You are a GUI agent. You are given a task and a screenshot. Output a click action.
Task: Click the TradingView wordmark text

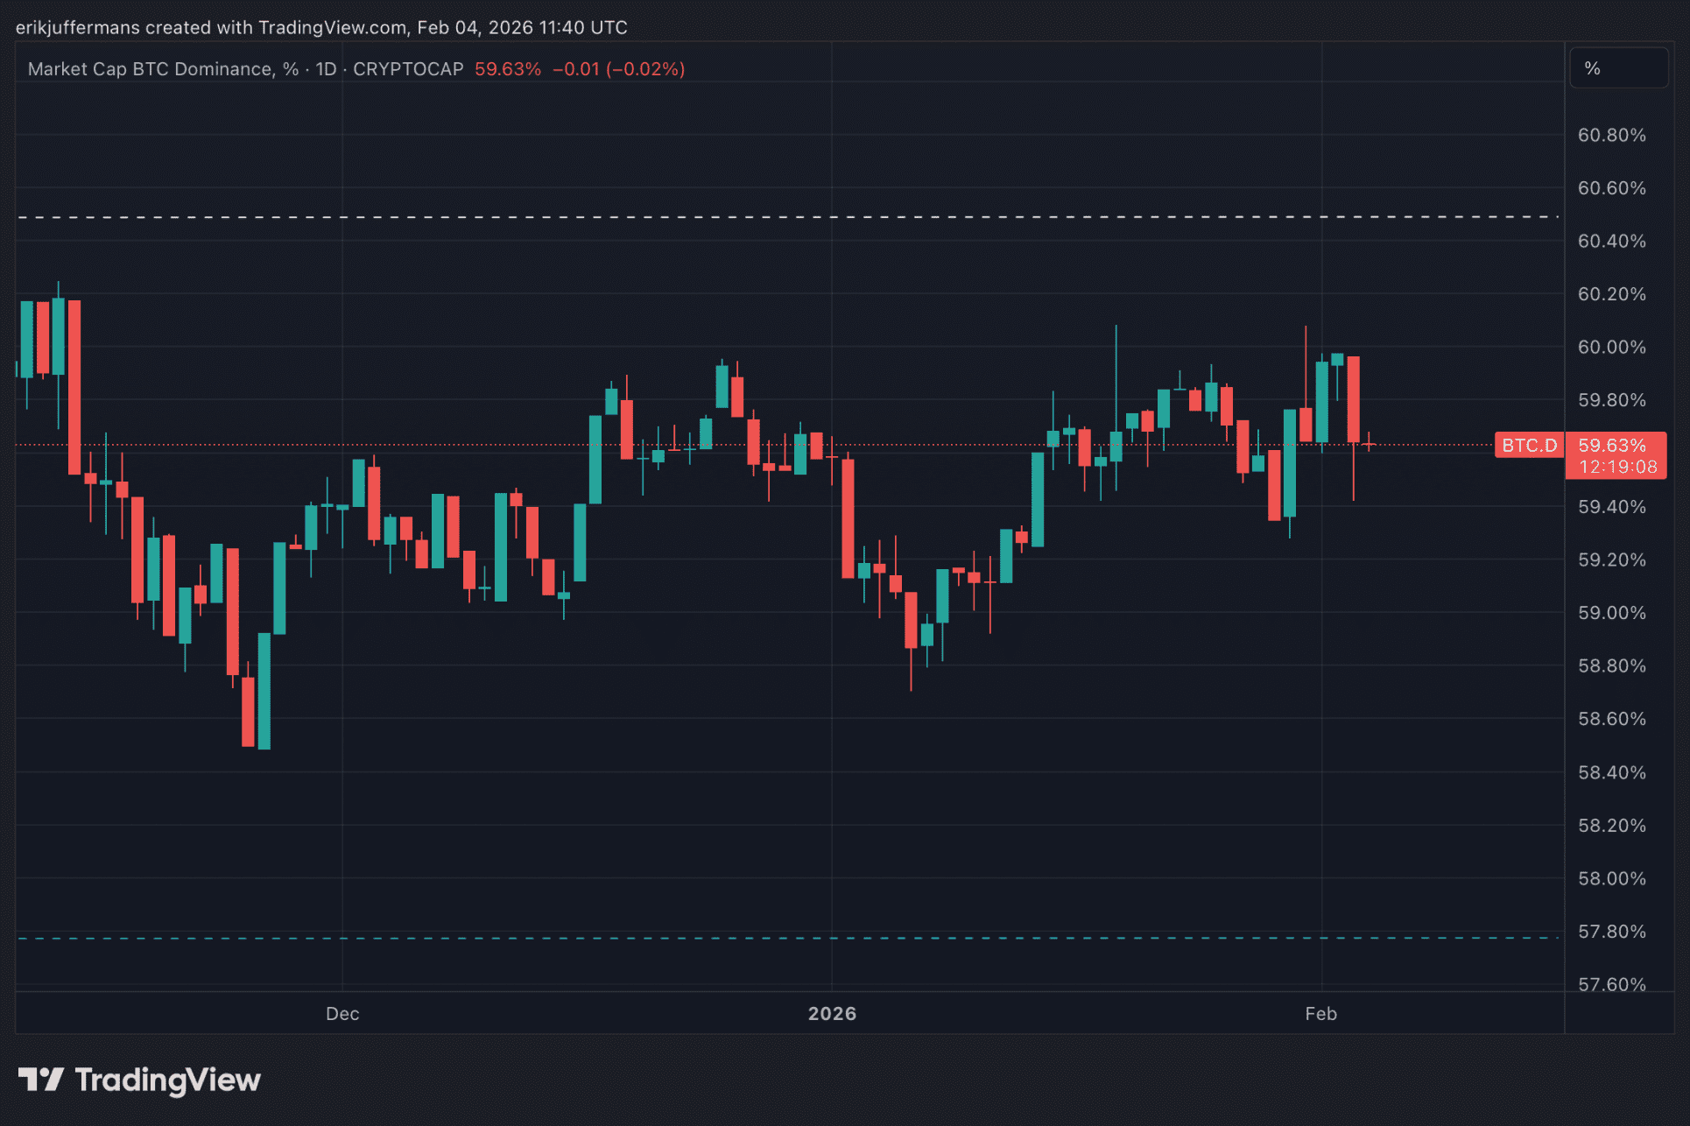(x=167, y=1080)
